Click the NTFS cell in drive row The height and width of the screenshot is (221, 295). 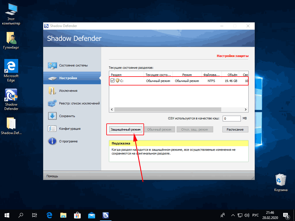(211, 81)
